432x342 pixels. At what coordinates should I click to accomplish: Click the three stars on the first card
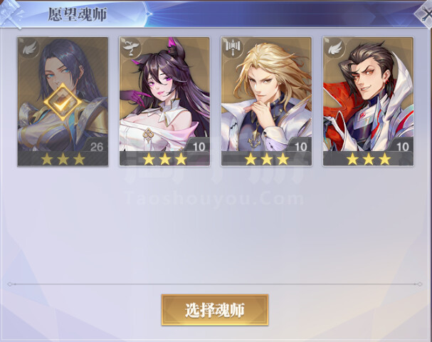[x=63, y=159]
